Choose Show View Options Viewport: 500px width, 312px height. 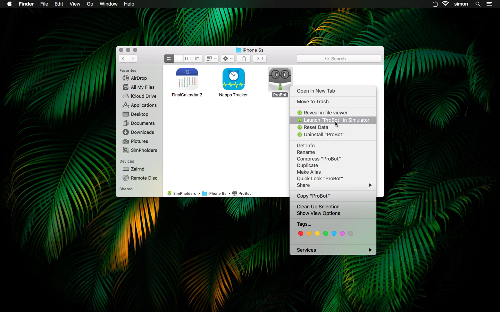point(333,213)
